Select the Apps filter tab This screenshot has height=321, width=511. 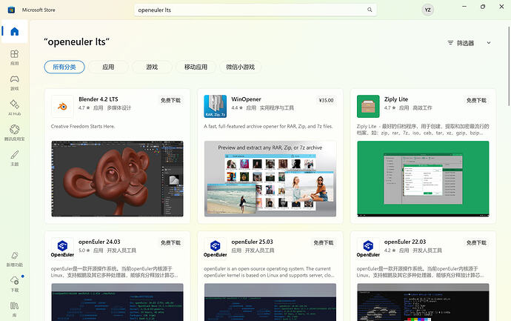coord(108,67)
